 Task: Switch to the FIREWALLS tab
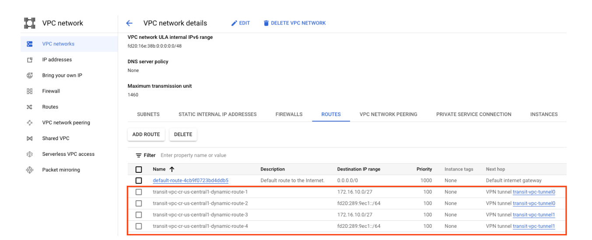[289, 114]
